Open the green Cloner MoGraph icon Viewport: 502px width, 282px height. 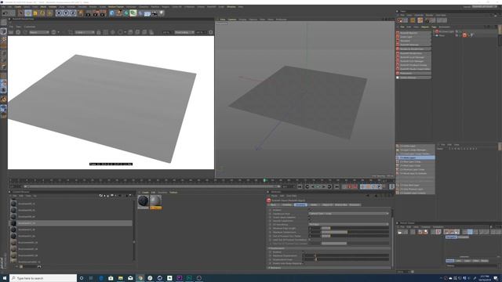tap(133, 13)
